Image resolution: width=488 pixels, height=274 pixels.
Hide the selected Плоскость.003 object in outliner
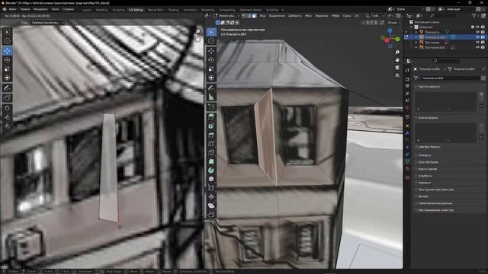pos(477,37)
